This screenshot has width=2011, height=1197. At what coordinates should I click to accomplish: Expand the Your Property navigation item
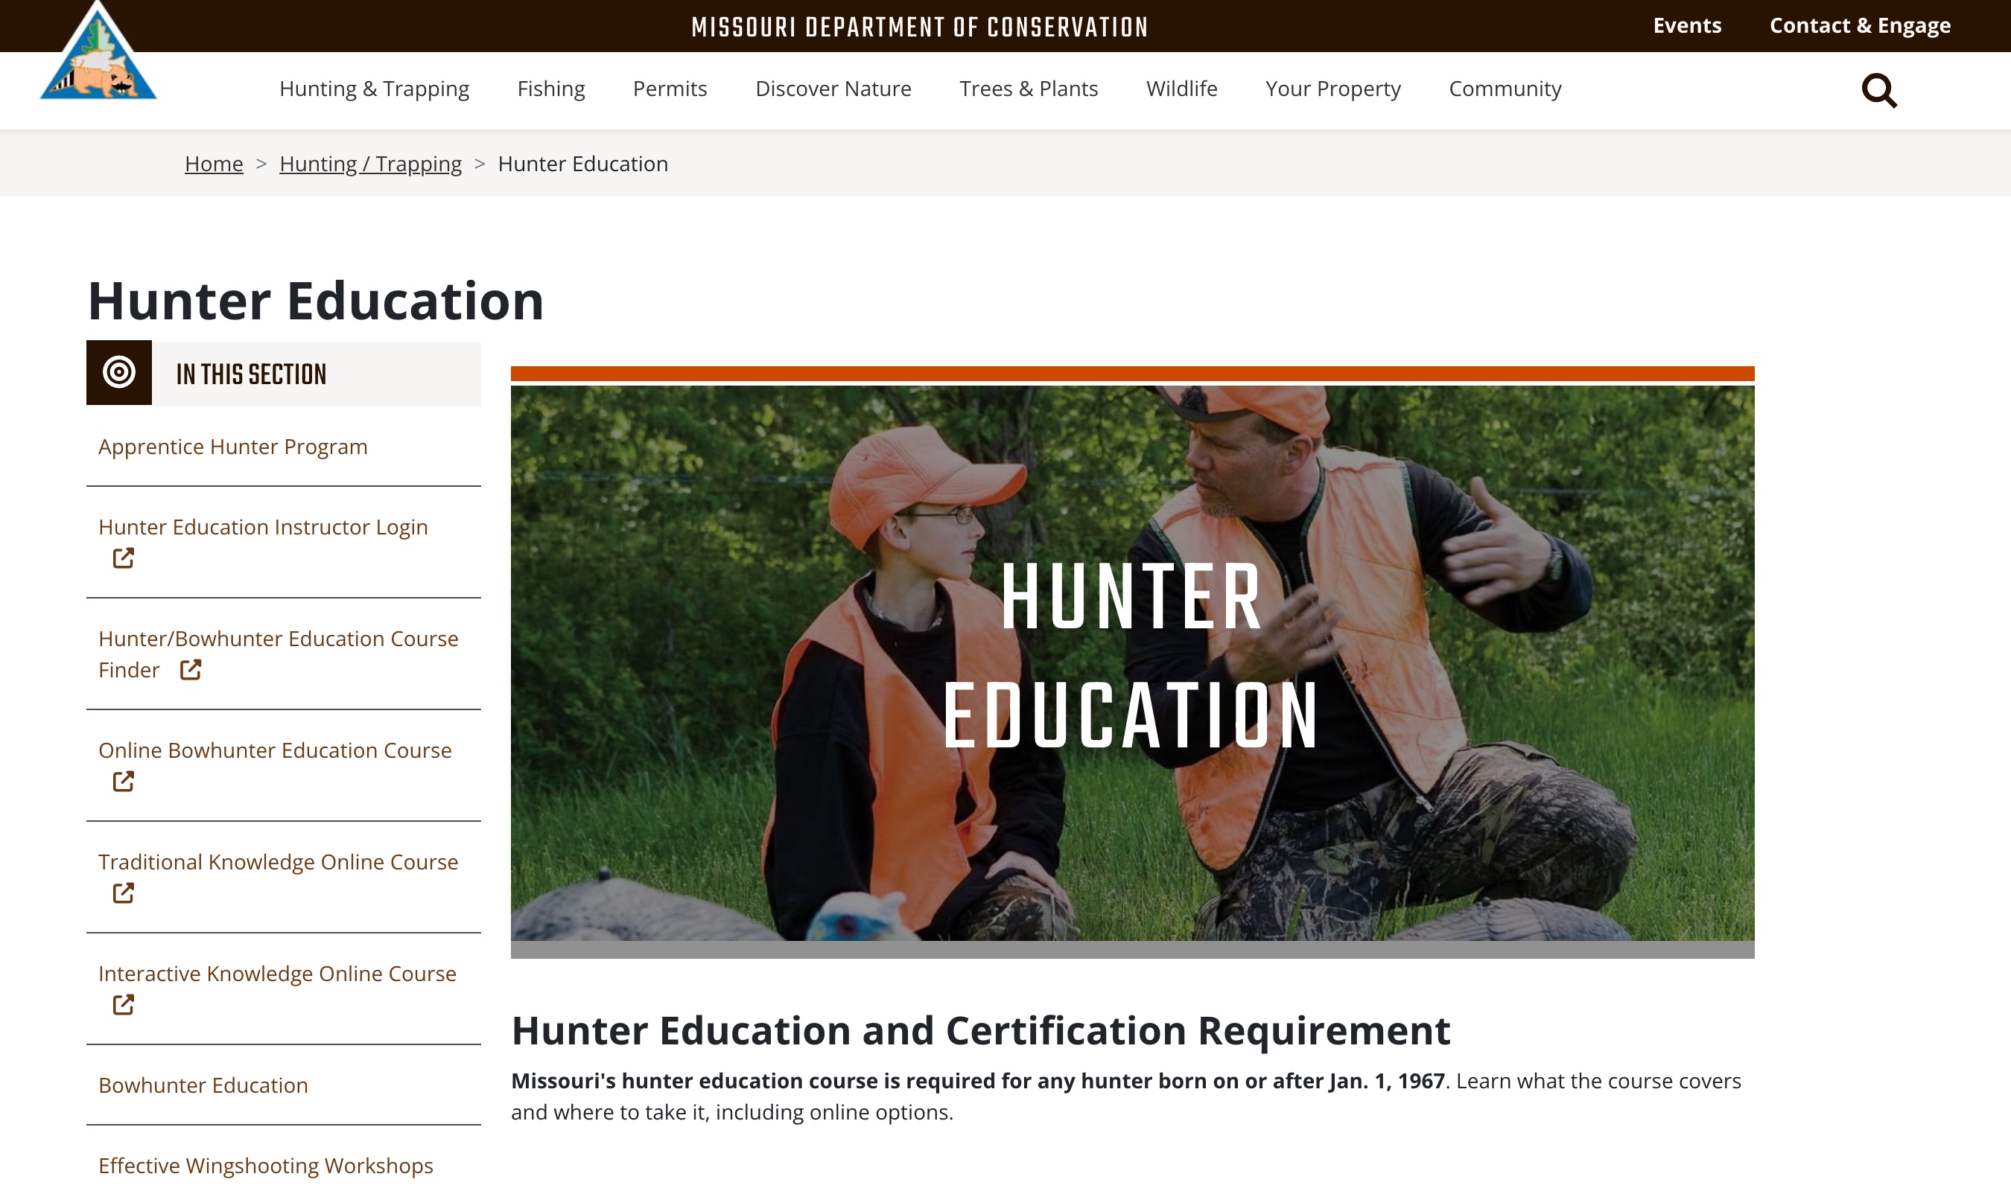tap(1332, 89)
